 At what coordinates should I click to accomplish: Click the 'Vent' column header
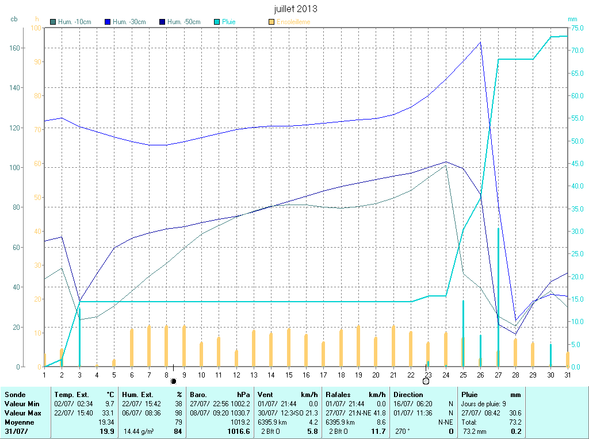pos(266,395)
